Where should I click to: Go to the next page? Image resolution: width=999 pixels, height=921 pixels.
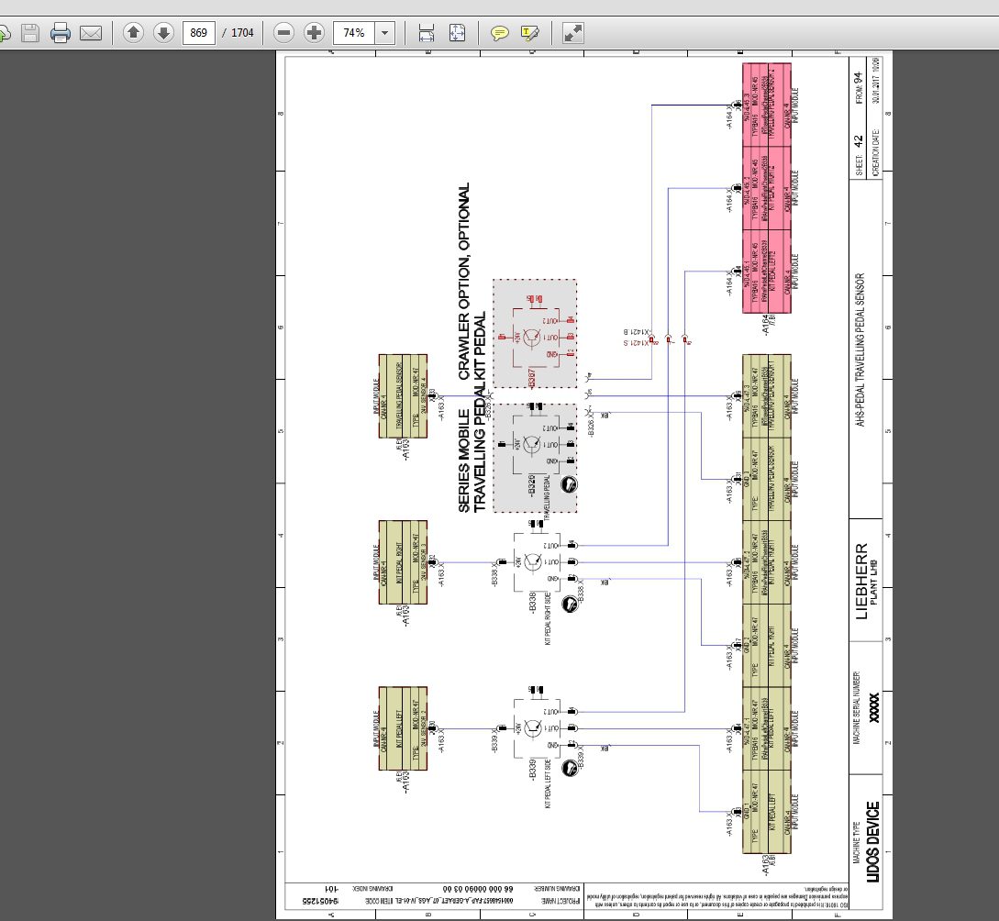tap(163, 32)
